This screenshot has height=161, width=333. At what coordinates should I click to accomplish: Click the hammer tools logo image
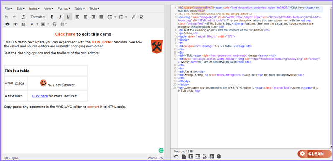click(x=157, y=46)
